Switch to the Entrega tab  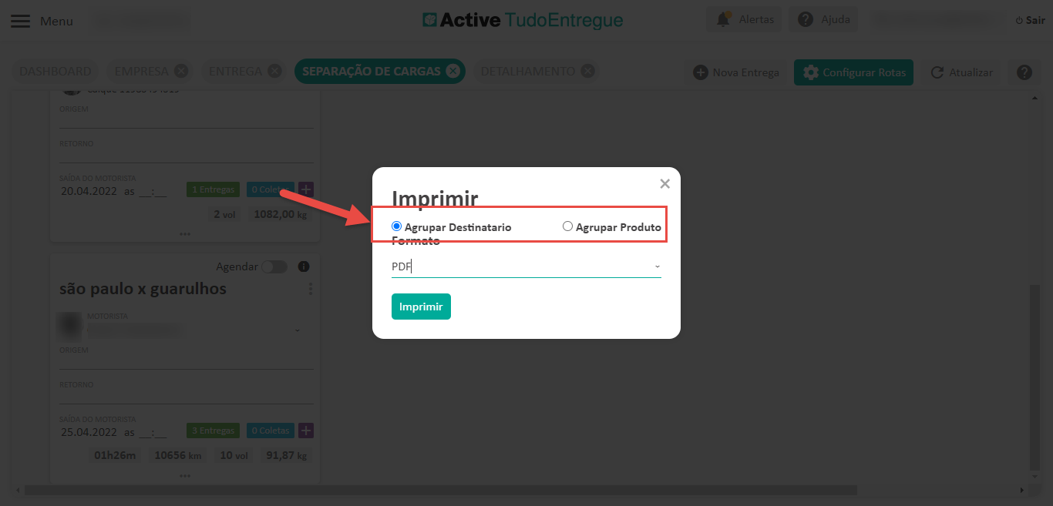(x=235, y=72)
